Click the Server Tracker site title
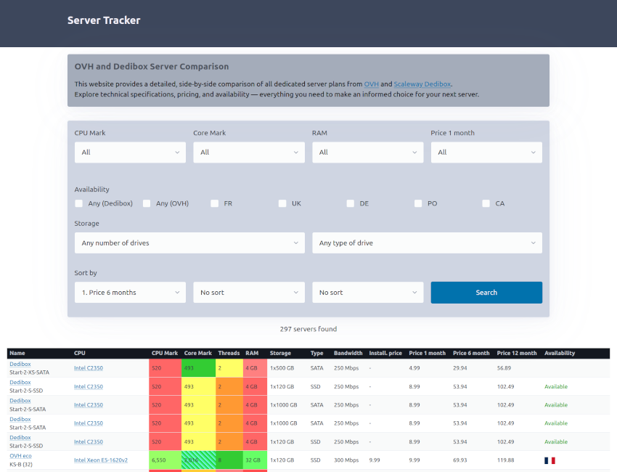617x472 pixels. tap(104, 20)
